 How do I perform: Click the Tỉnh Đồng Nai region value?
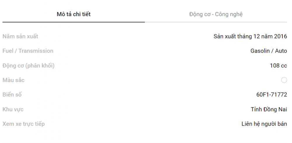click(x=269, y=109)
